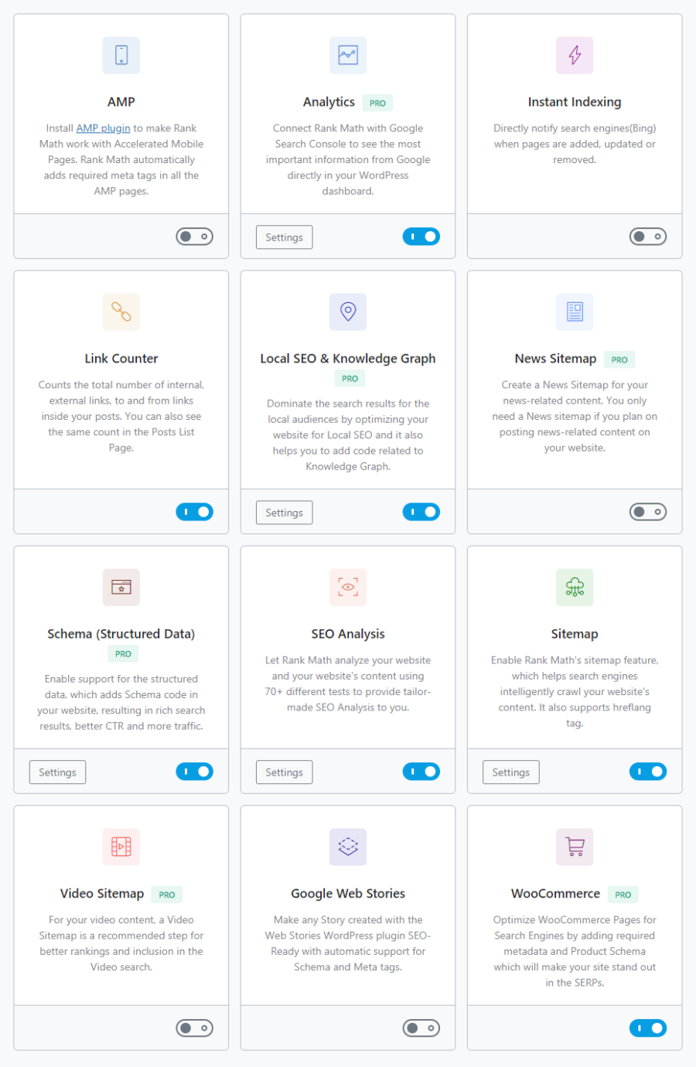
Task: Switch off the WooCommerce module toggle
Action: [648, 1028]
